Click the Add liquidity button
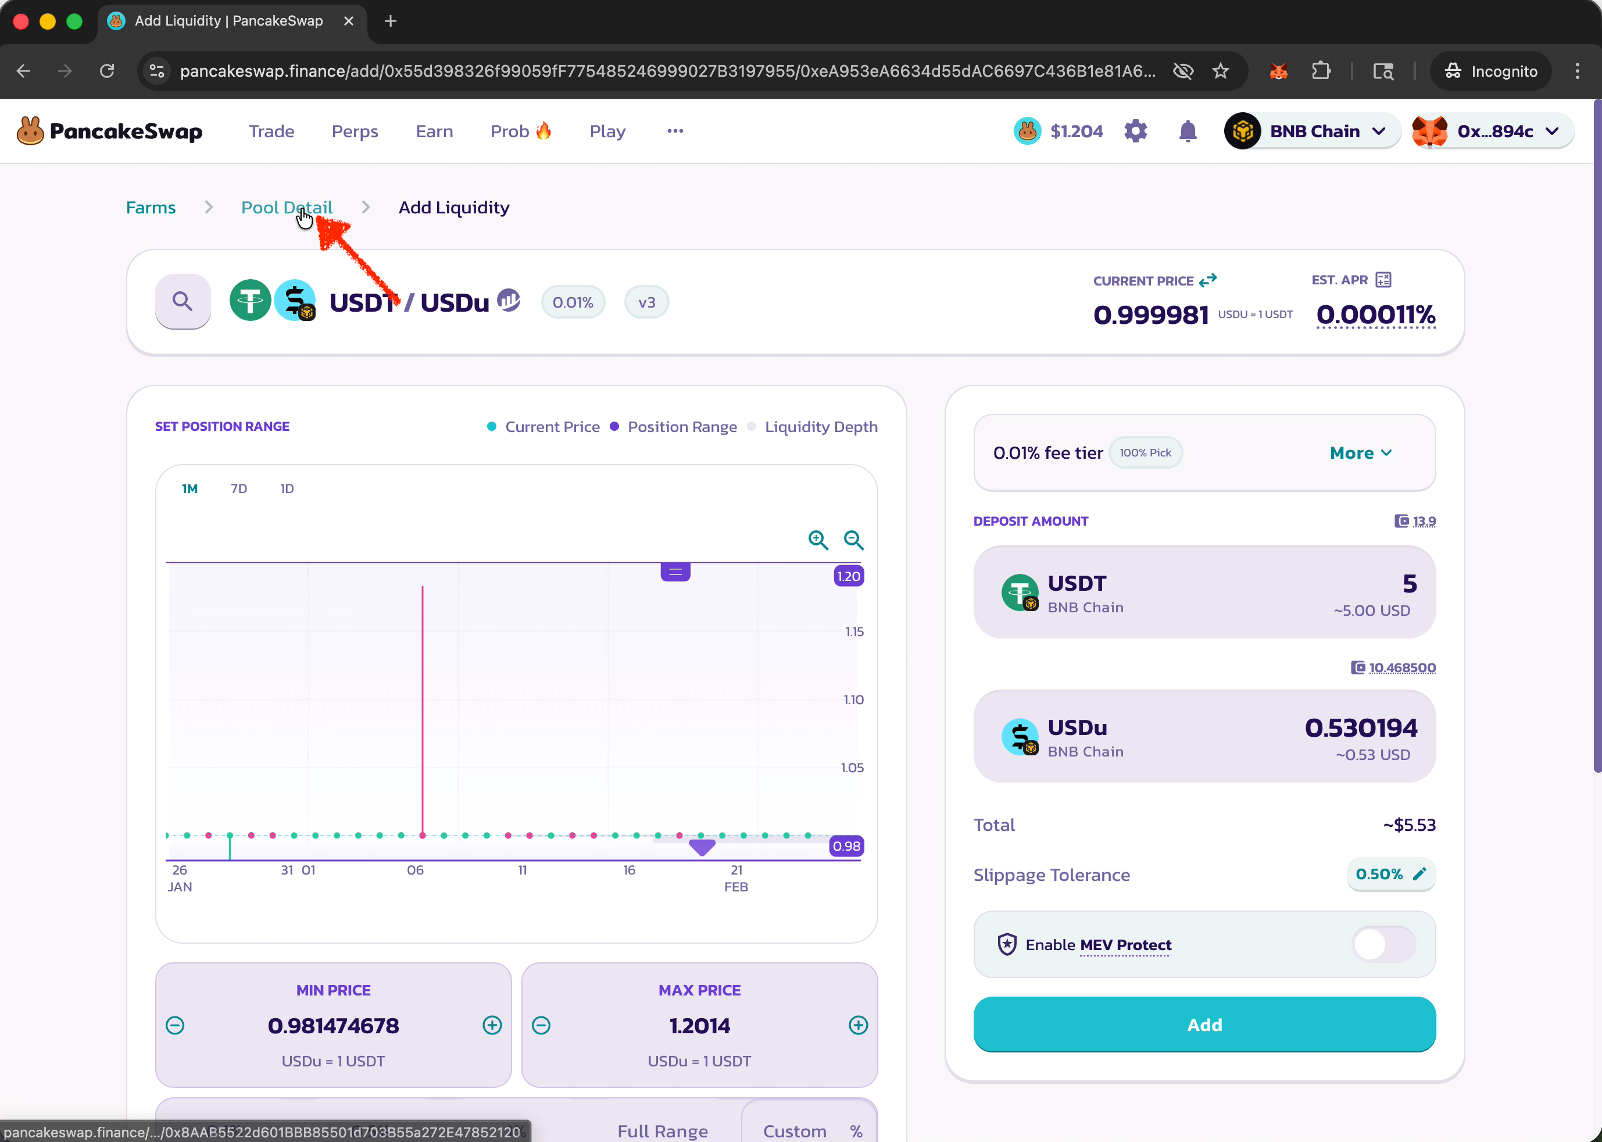The image size is (1602, 1142). 1203,1025
